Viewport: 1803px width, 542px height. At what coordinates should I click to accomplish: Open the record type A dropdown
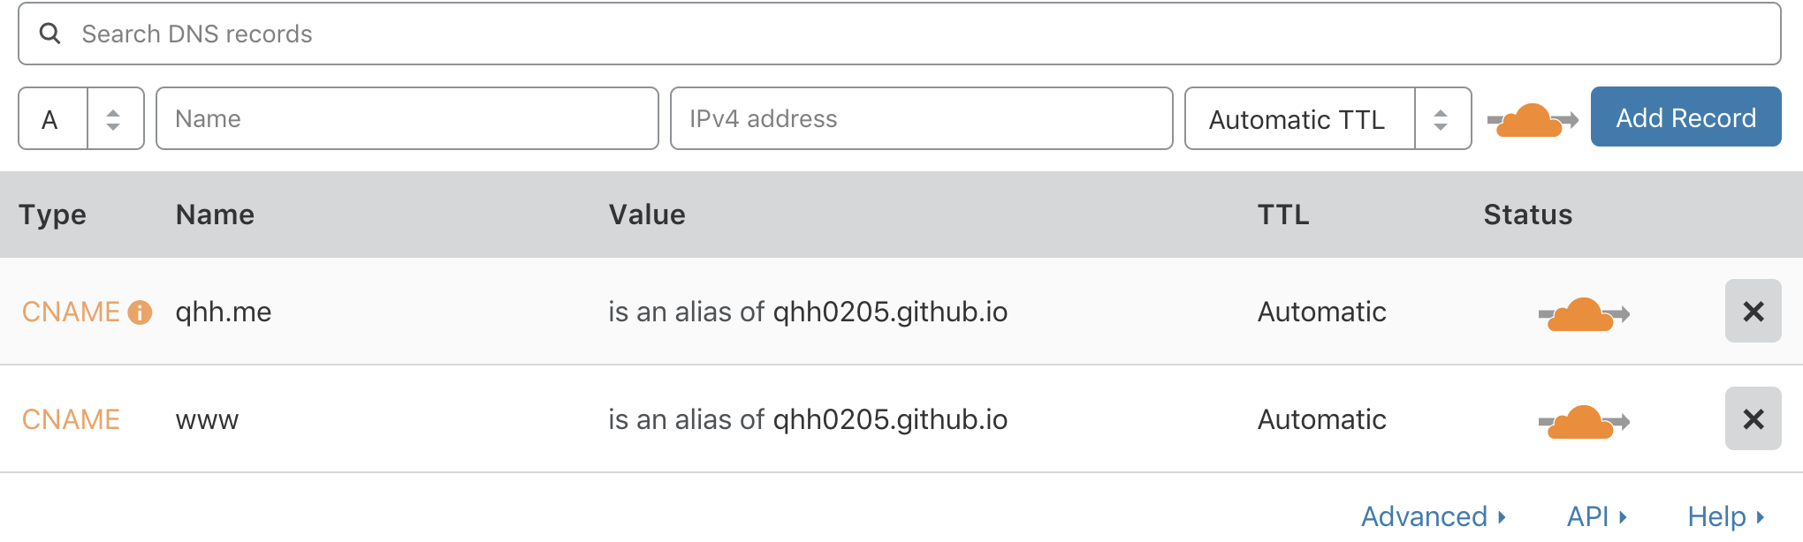click(x=81, y=118)
